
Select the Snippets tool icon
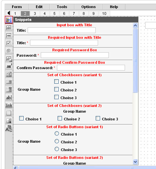[9, 20]
